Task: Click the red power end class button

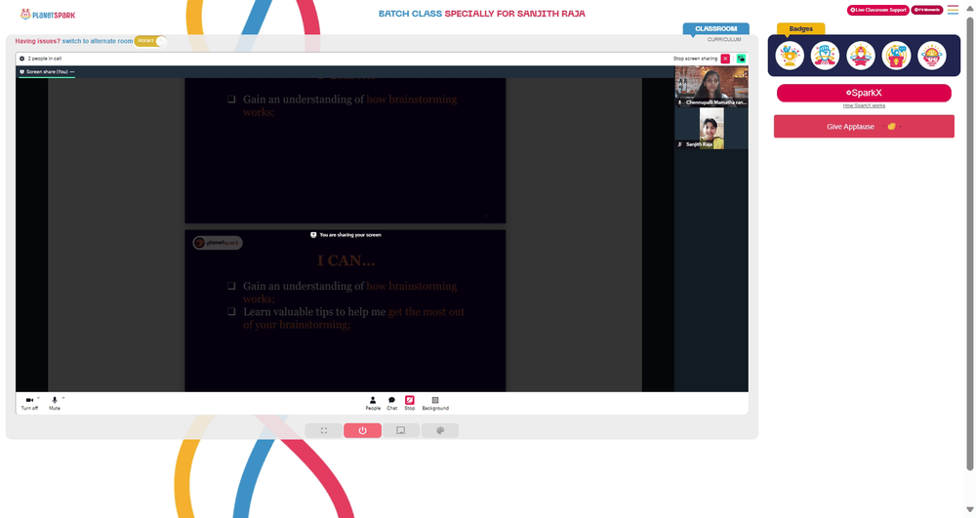Action: [x=362, y=430]
